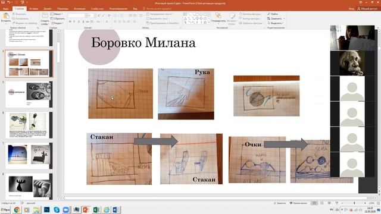This screenshot has width=381, height=214.
Task: Open the Insert (Вставка) ribbon tab
Action: coord(34,8)
